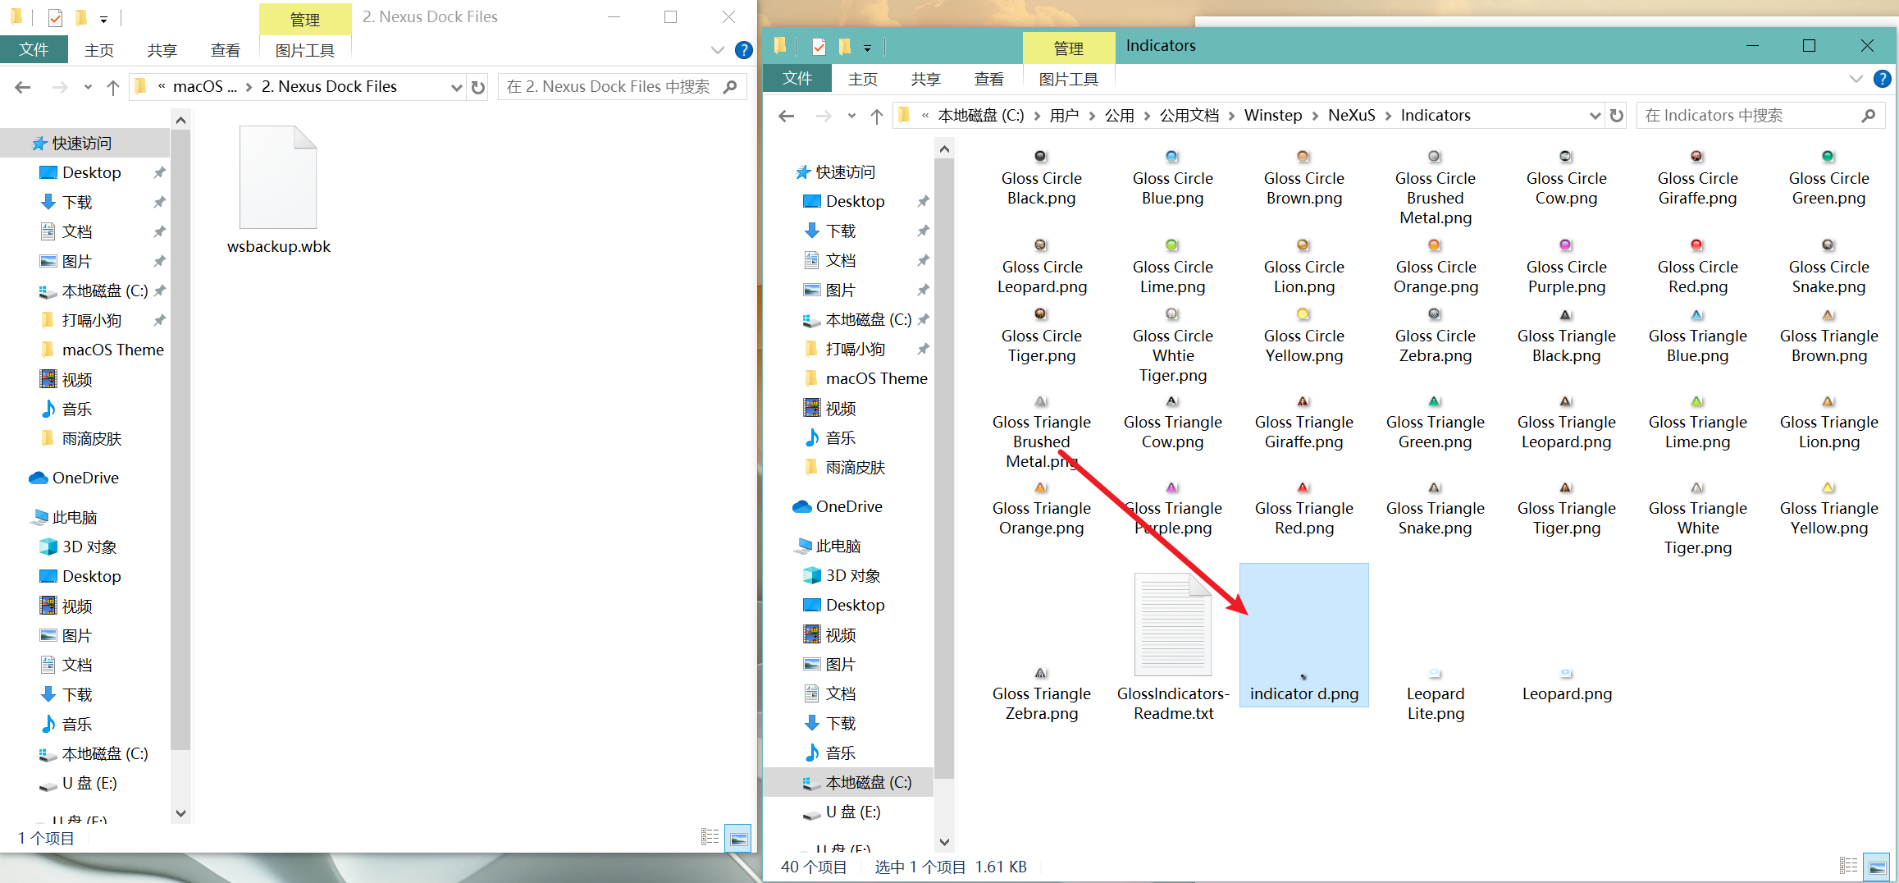Image resolution: width=1899 pixels, height=883 pixels.
Task: Select GlossIndicators-Readme.txt document icon
Action: [x=1173, y=625]
